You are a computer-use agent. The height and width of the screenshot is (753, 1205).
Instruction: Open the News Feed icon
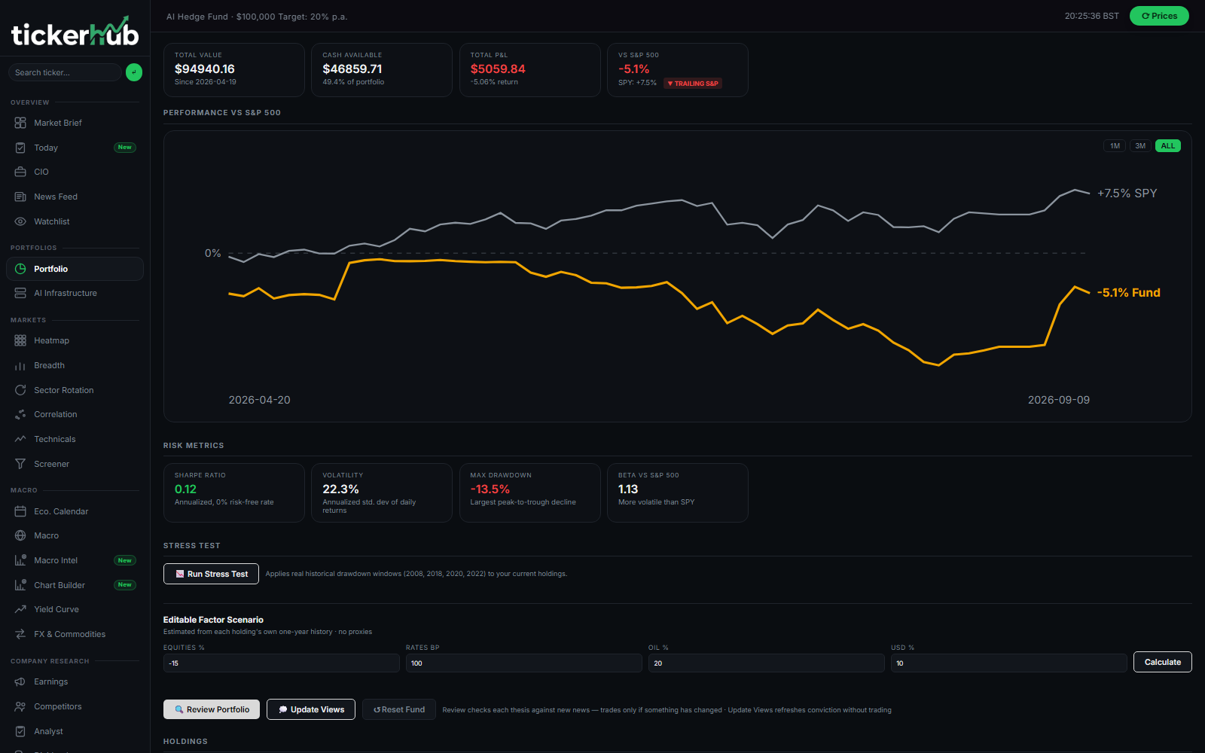(20, 197)
